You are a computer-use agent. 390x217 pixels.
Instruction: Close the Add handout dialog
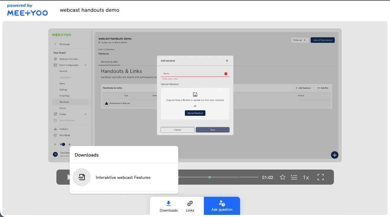(x=227, y=61)
